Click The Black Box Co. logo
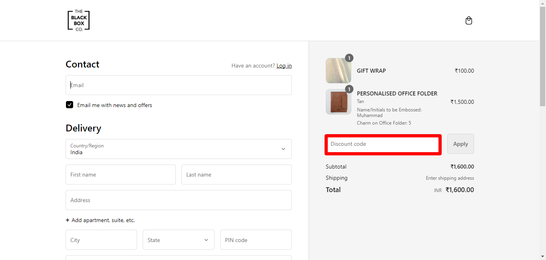The height and width of the screenshot is (260, 546). [78, 20]
